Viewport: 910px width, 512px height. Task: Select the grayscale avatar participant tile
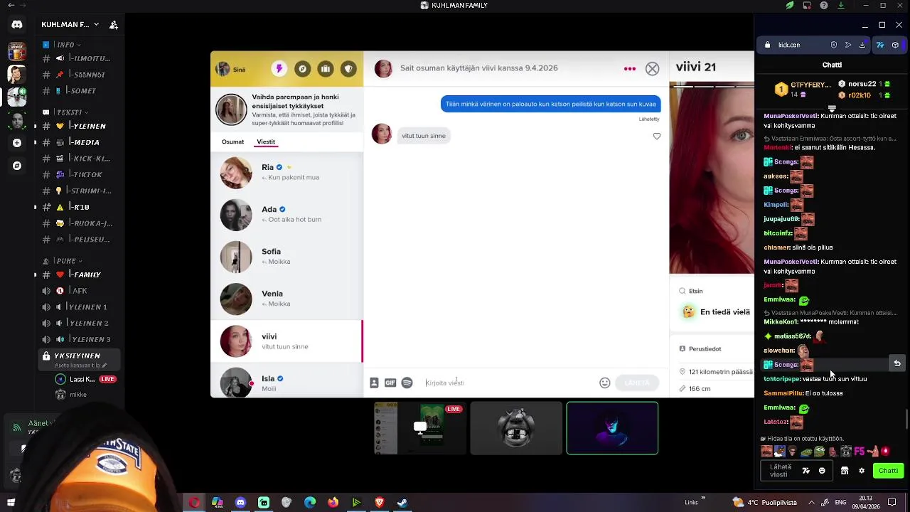(516, 428)
